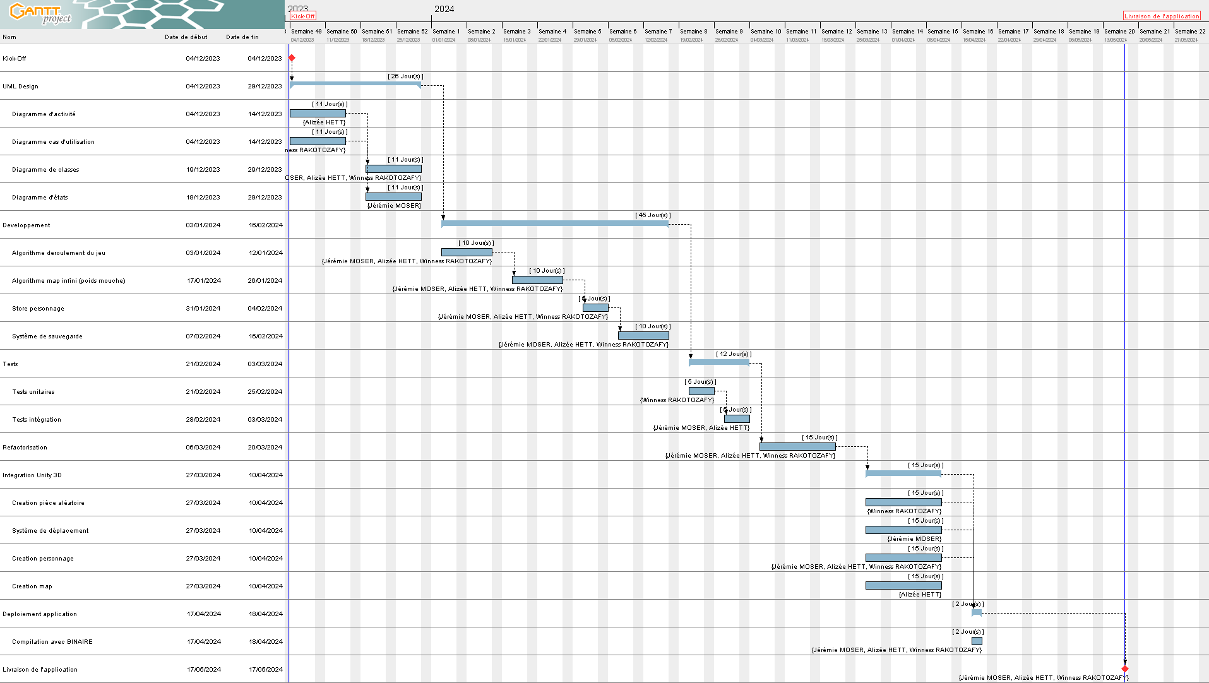Select Livraison de l'application task name
Viewport: 1209px width, 683px height.
pyautogui.click(x=40, y=670)
